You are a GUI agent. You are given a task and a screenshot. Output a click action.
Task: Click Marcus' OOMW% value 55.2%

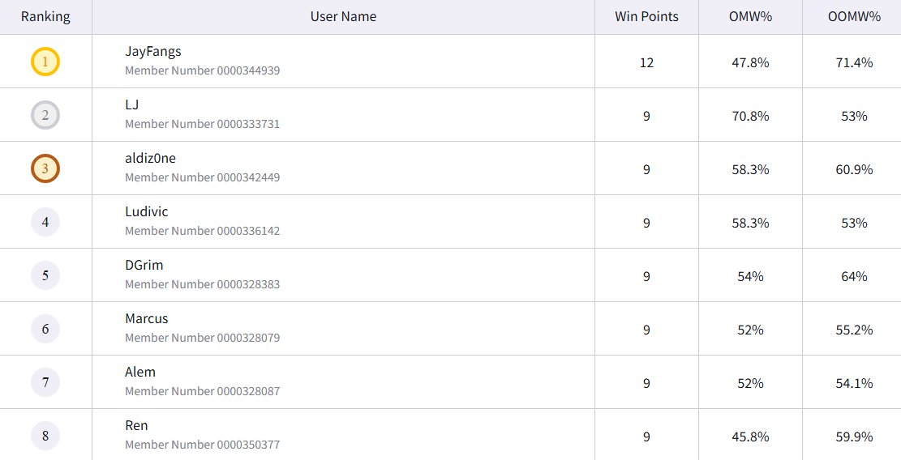854,329
